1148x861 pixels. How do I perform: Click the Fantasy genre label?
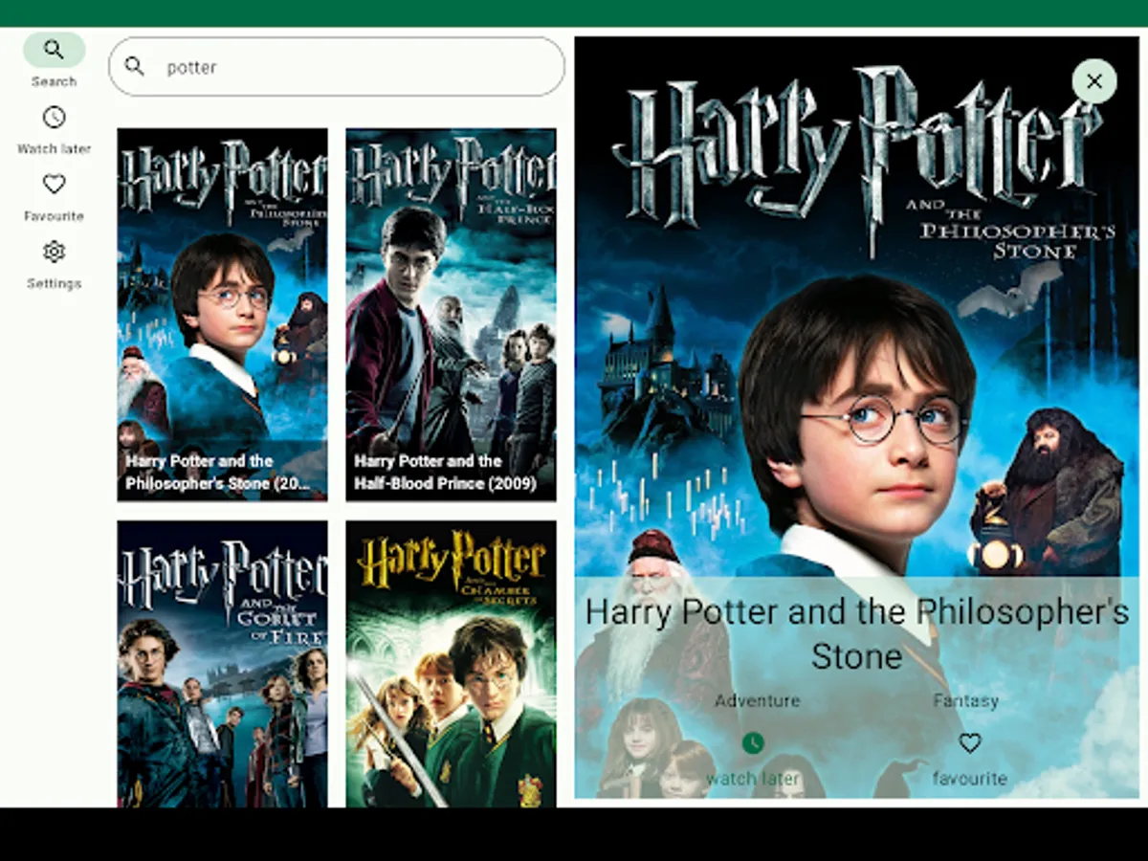point(966,701)
